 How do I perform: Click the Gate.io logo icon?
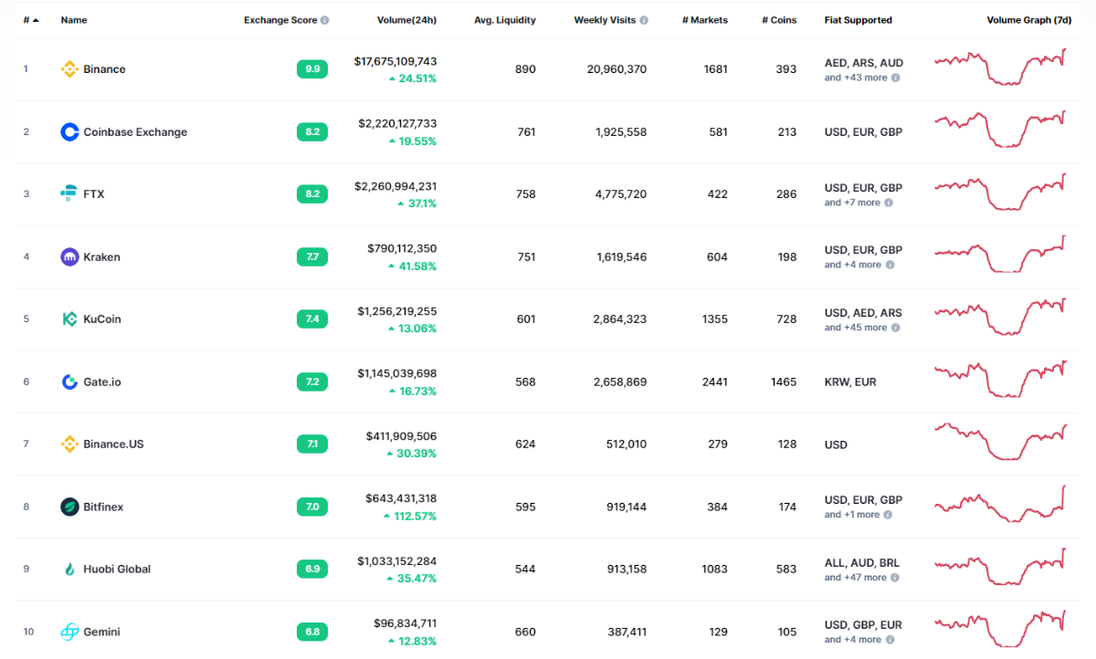point(69,382)
